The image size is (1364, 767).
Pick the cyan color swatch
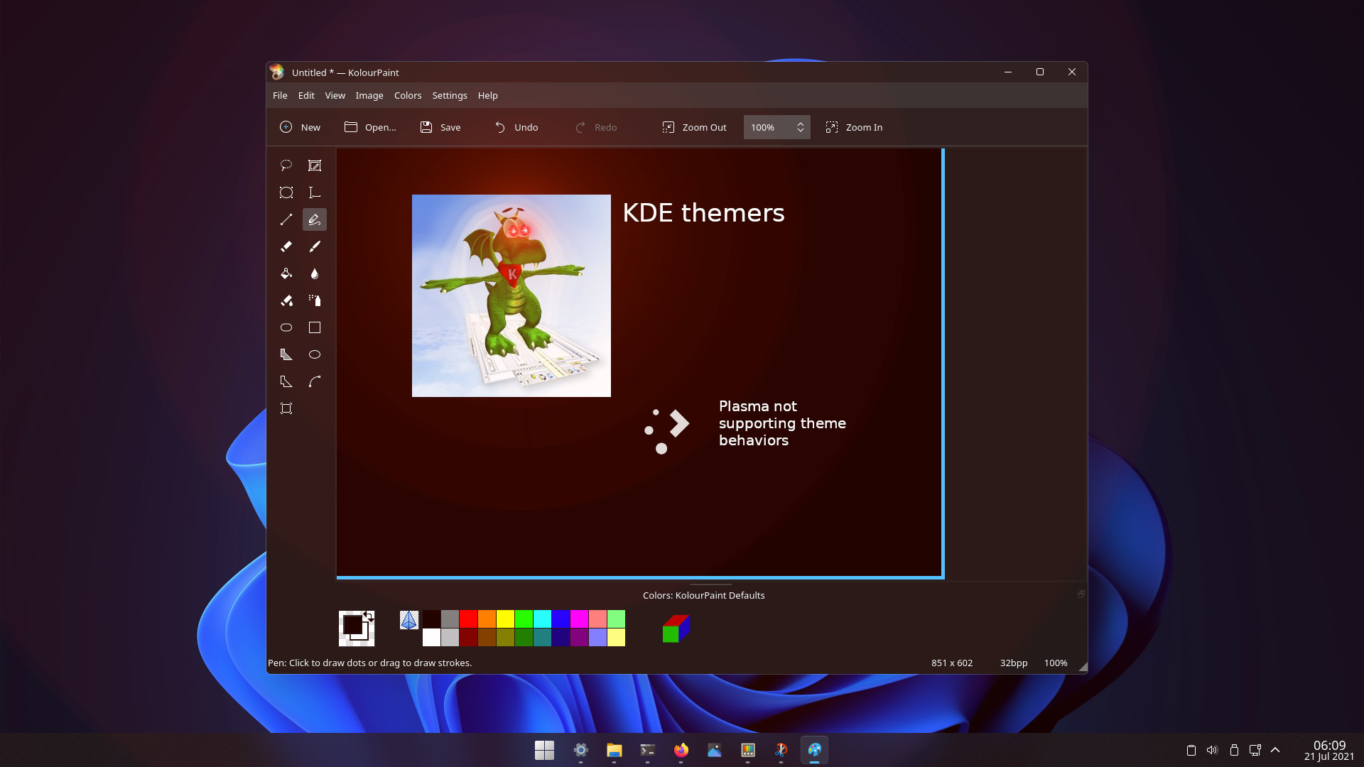(x=542, y=619)
